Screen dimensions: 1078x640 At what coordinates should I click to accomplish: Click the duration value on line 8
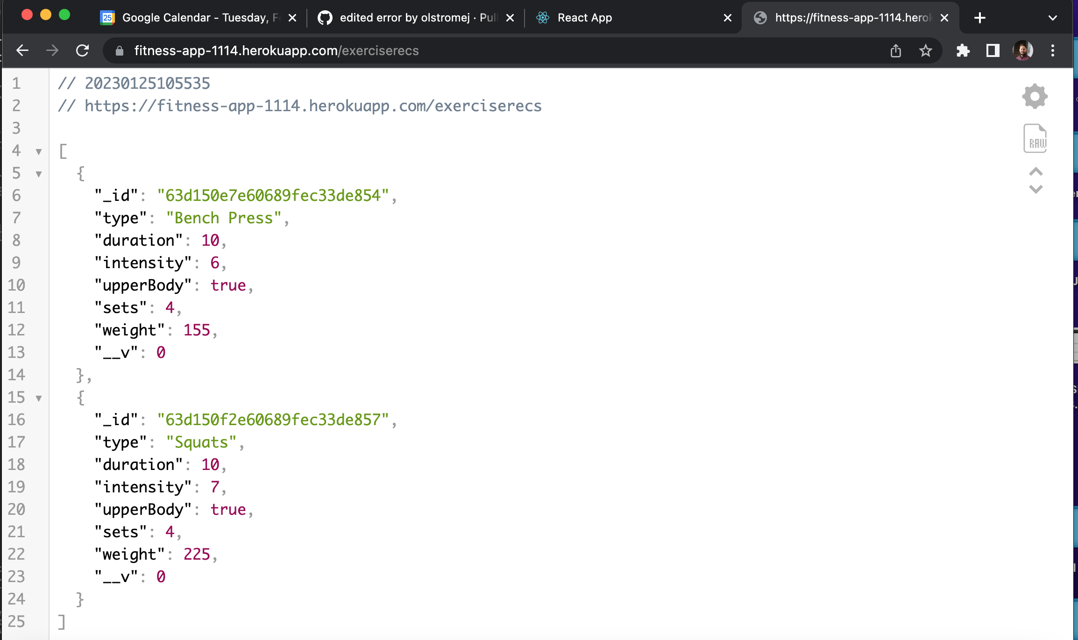point(210,241)
